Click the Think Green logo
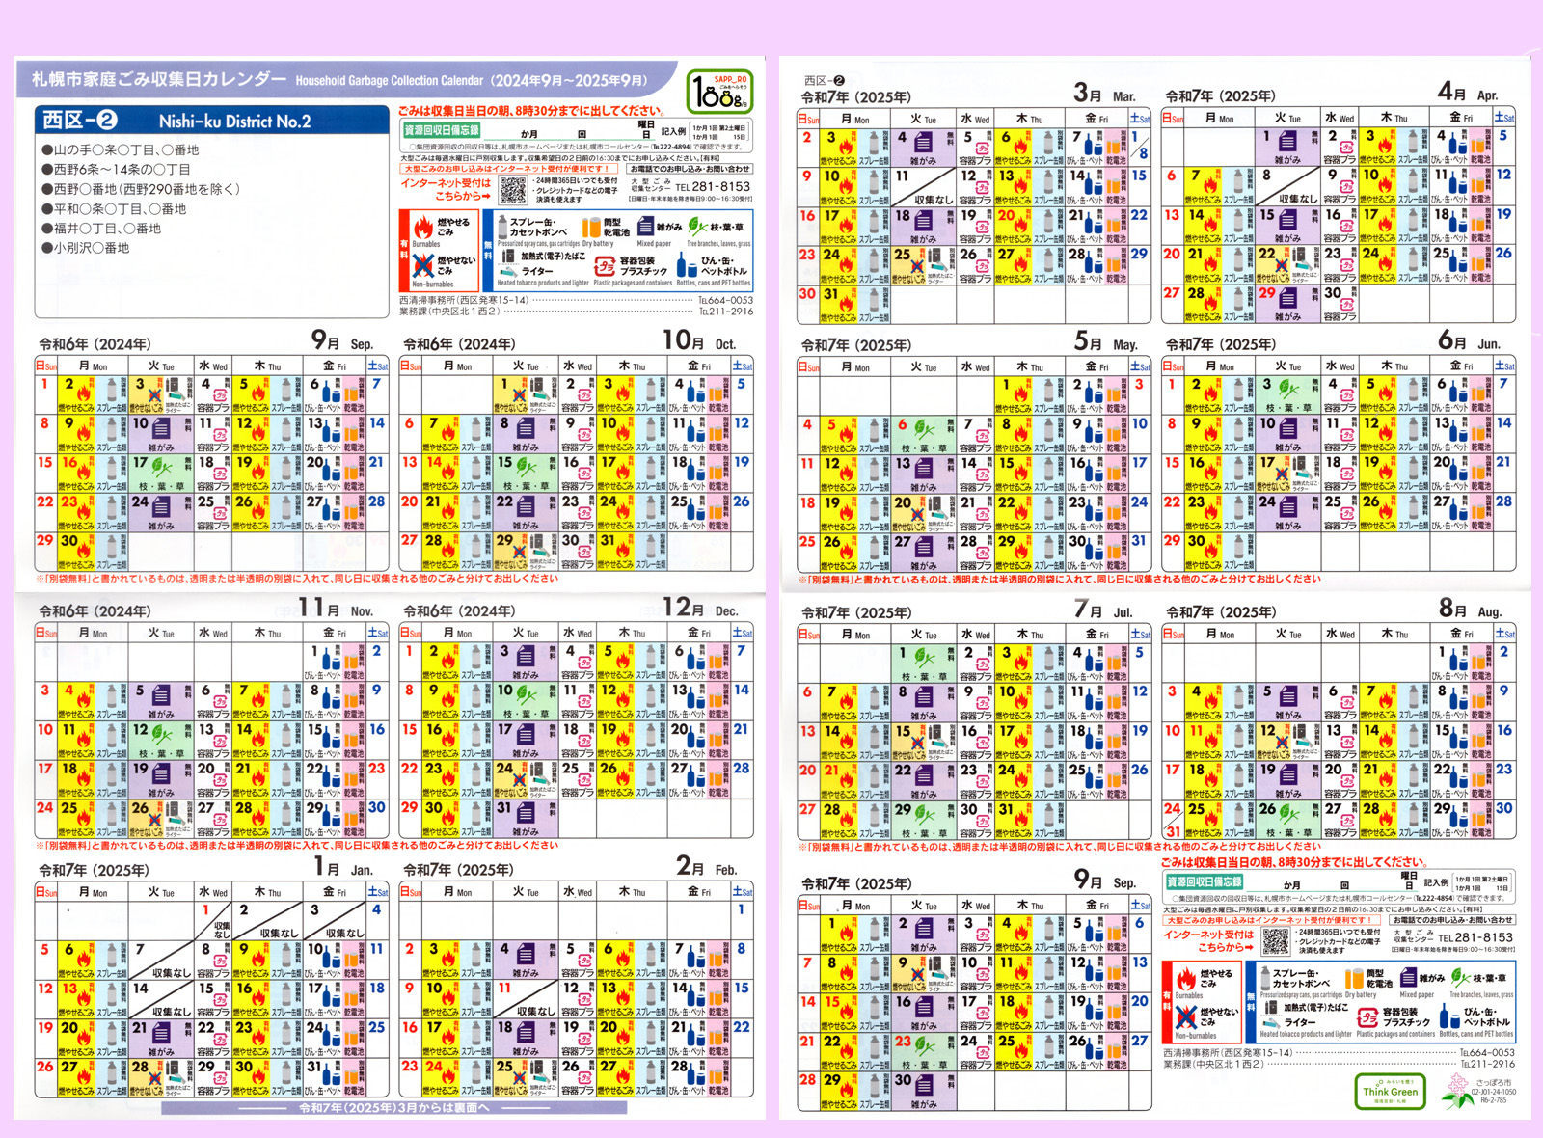Image resolution: width=1543 pixels, height=1138 pixels. point(1390,1091)
